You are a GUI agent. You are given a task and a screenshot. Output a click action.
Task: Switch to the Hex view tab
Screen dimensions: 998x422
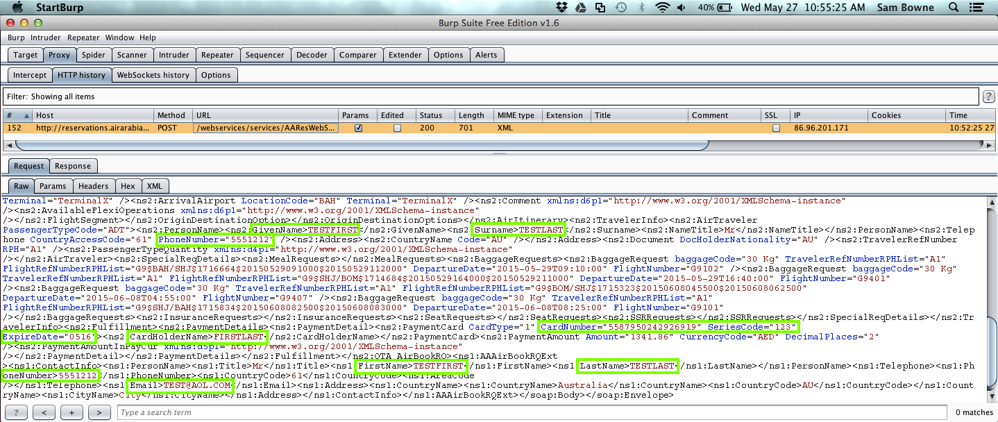(128, 186)
